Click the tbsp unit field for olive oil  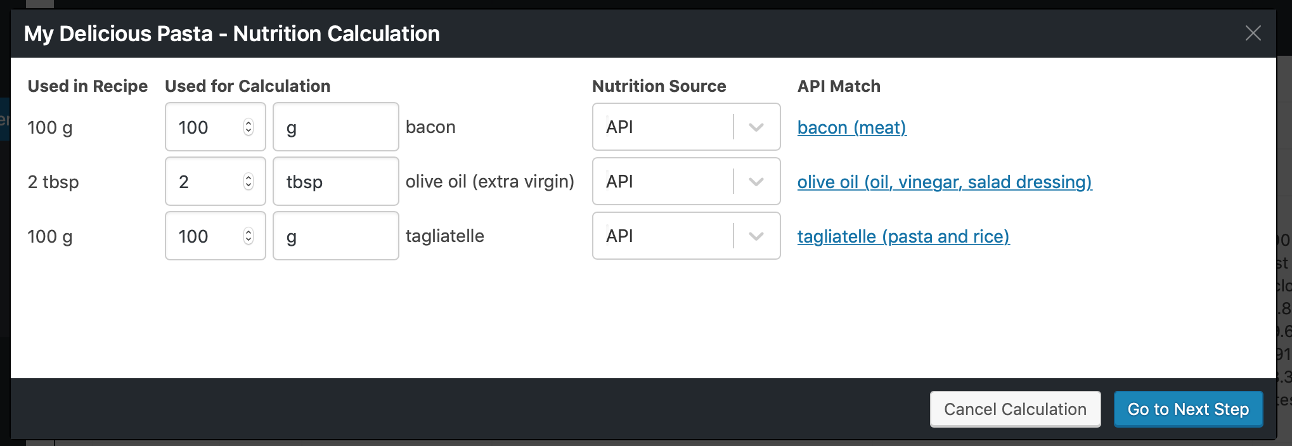pyautogui.click(x=335, y=182)
